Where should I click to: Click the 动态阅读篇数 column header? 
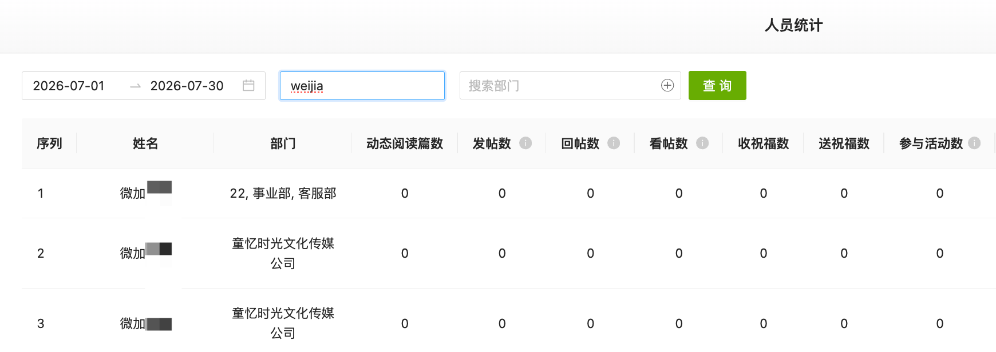405,143
